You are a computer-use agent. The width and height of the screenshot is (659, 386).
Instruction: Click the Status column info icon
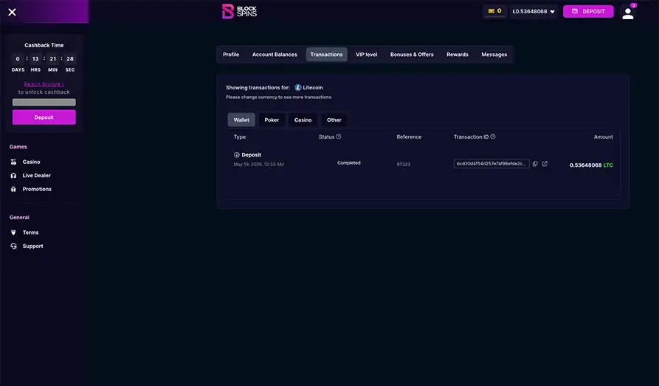(x=339, y=137)
